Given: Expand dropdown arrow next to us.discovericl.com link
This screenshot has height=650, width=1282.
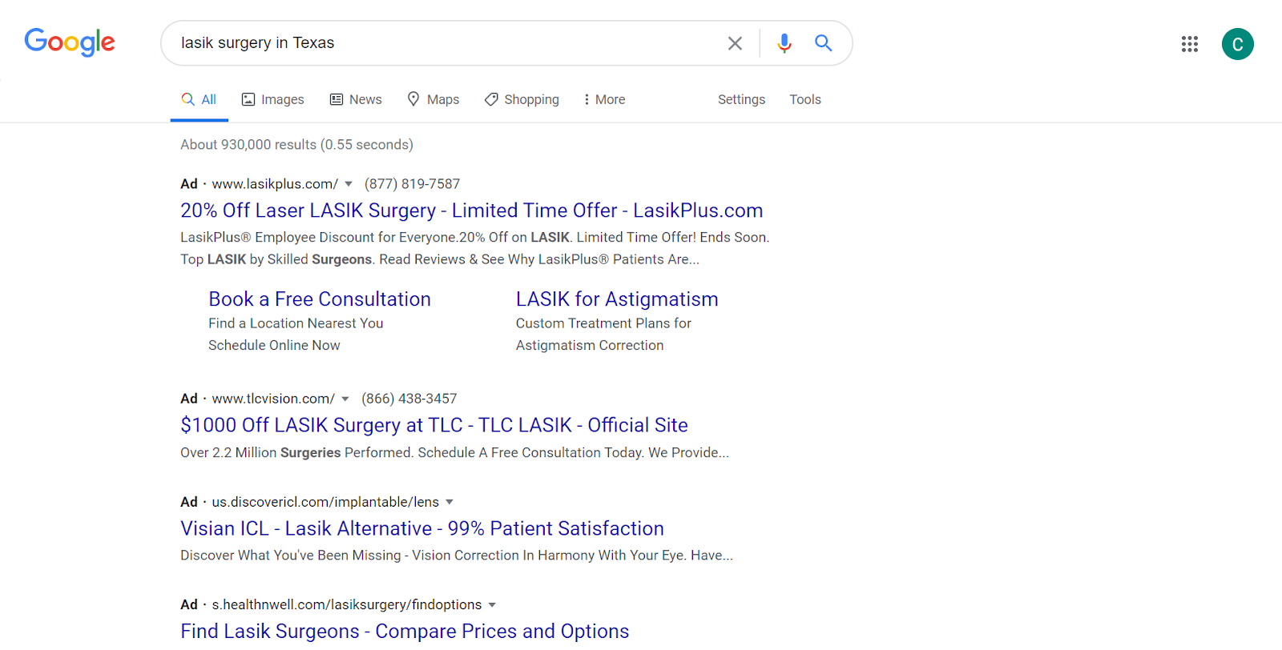Looking at the screenshot, I should click(x=450, y=502).
